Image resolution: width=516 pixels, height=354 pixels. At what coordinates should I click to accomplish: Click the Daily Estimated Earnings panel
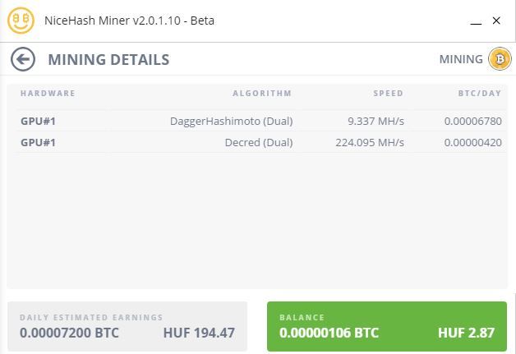point(127,326)
